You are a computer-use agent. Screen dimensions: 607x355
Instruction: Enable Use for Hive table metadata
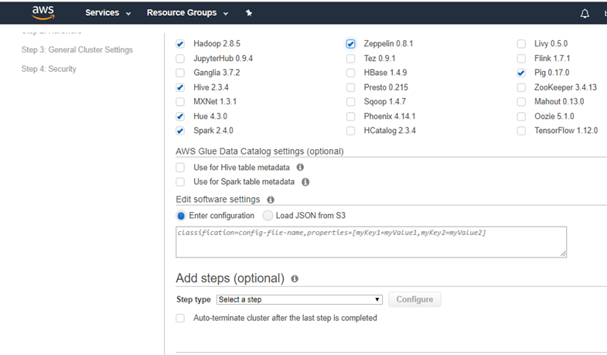point(180,168)
